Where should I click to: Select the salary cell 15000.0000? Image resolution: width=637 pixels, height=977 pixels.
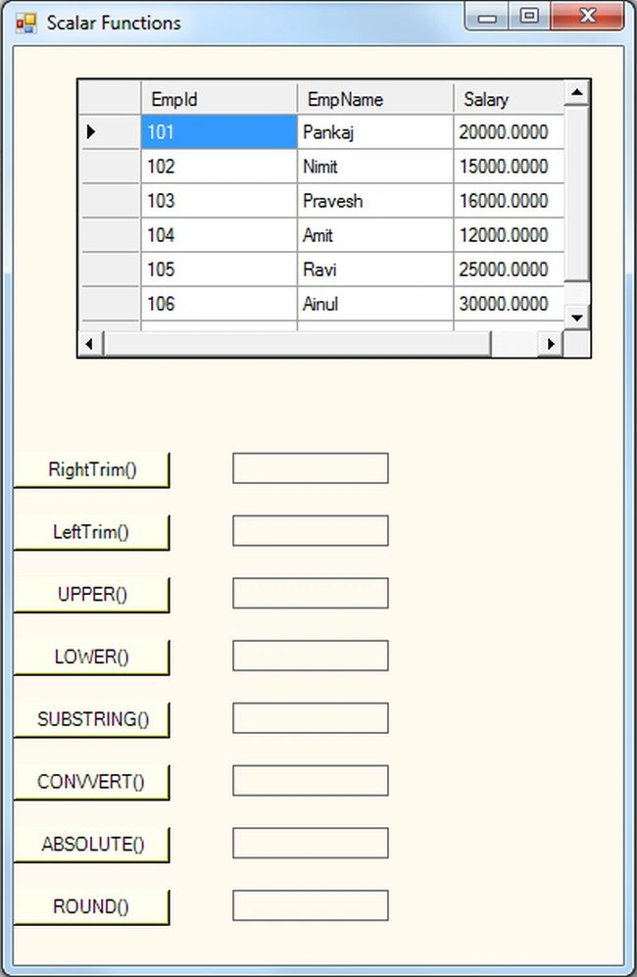pos(509,167)
